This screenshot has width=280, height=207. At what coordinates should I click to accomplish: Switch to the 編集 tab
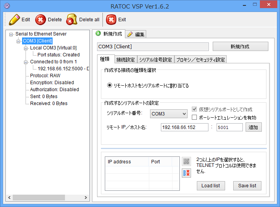click(x=136, y=34)
